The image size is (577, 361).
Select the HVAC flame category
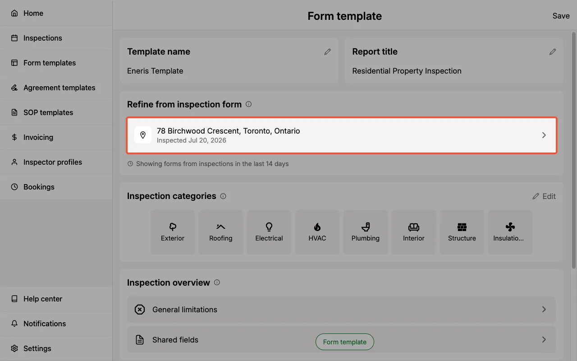317,232
